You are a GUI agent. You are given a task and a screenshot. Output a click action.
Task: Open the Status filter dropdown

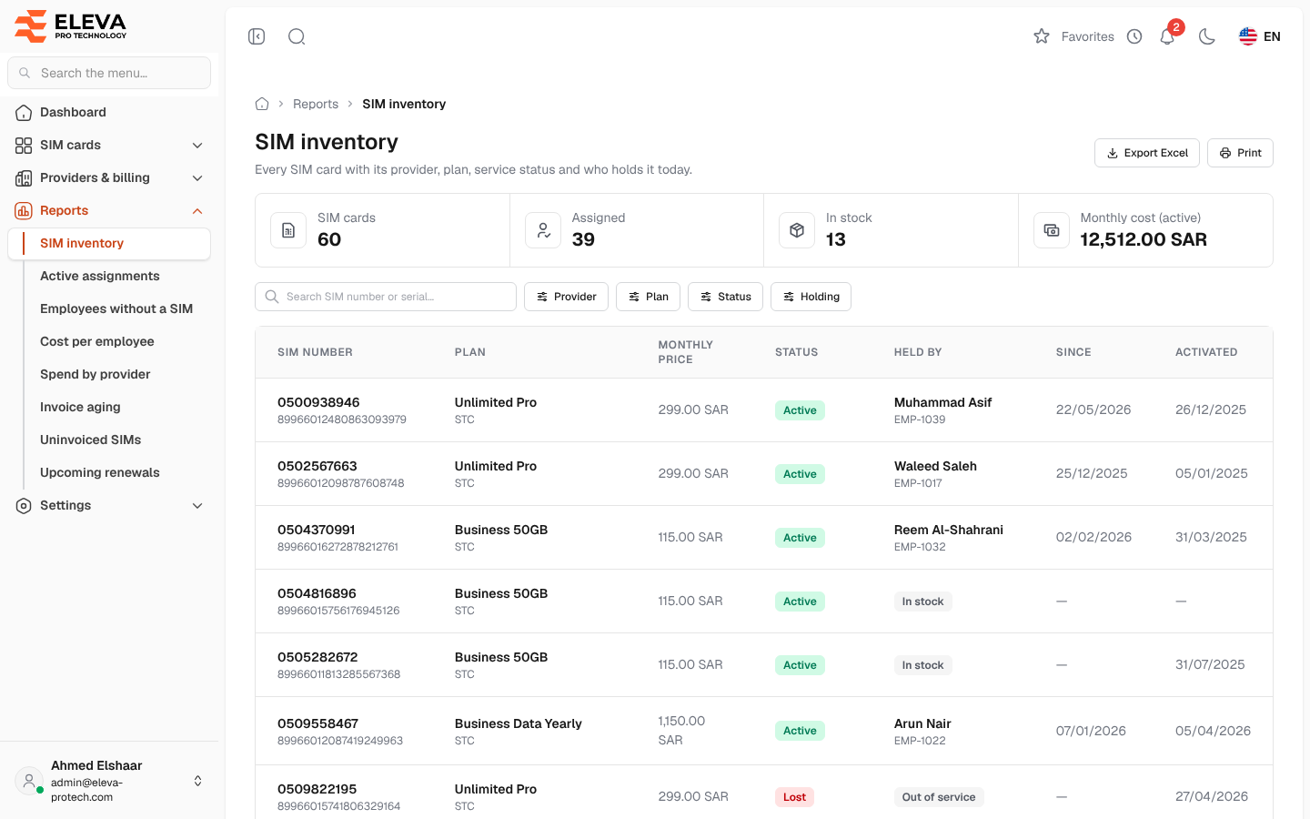(725, 297)
